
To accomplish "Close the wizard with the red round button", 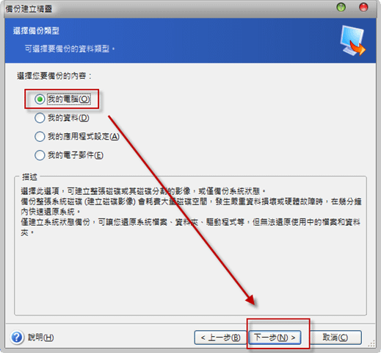I will (x=363, y=7).
